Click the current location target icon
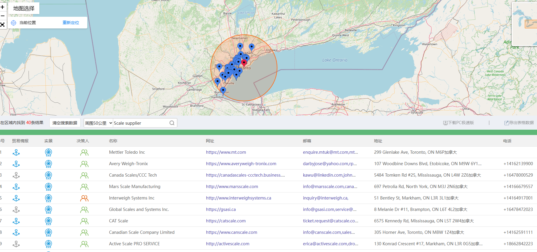Viewport: 537px width, 252px height. tap(14, 23)
